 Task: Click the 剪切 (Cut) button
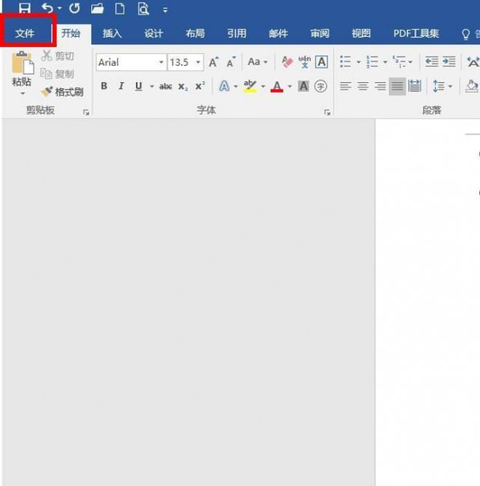pyautogui.click(x=58, y=56)
